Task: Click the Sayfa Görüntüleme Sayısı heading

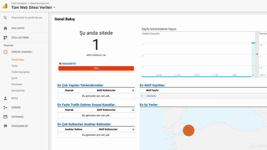Action: tap(159, 29)
